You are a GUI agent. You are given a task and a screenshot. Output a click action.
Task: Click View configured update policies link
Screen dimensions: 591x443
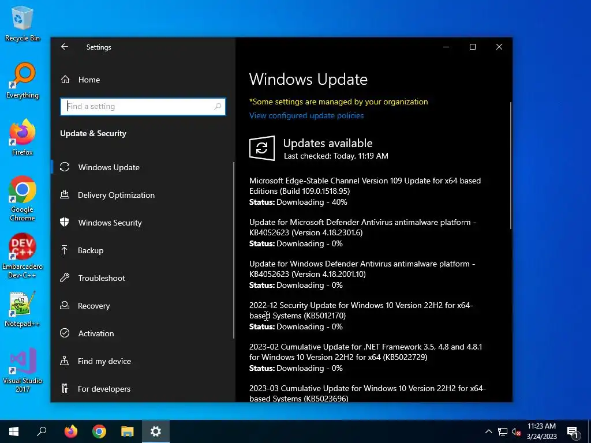pos(306,115)
